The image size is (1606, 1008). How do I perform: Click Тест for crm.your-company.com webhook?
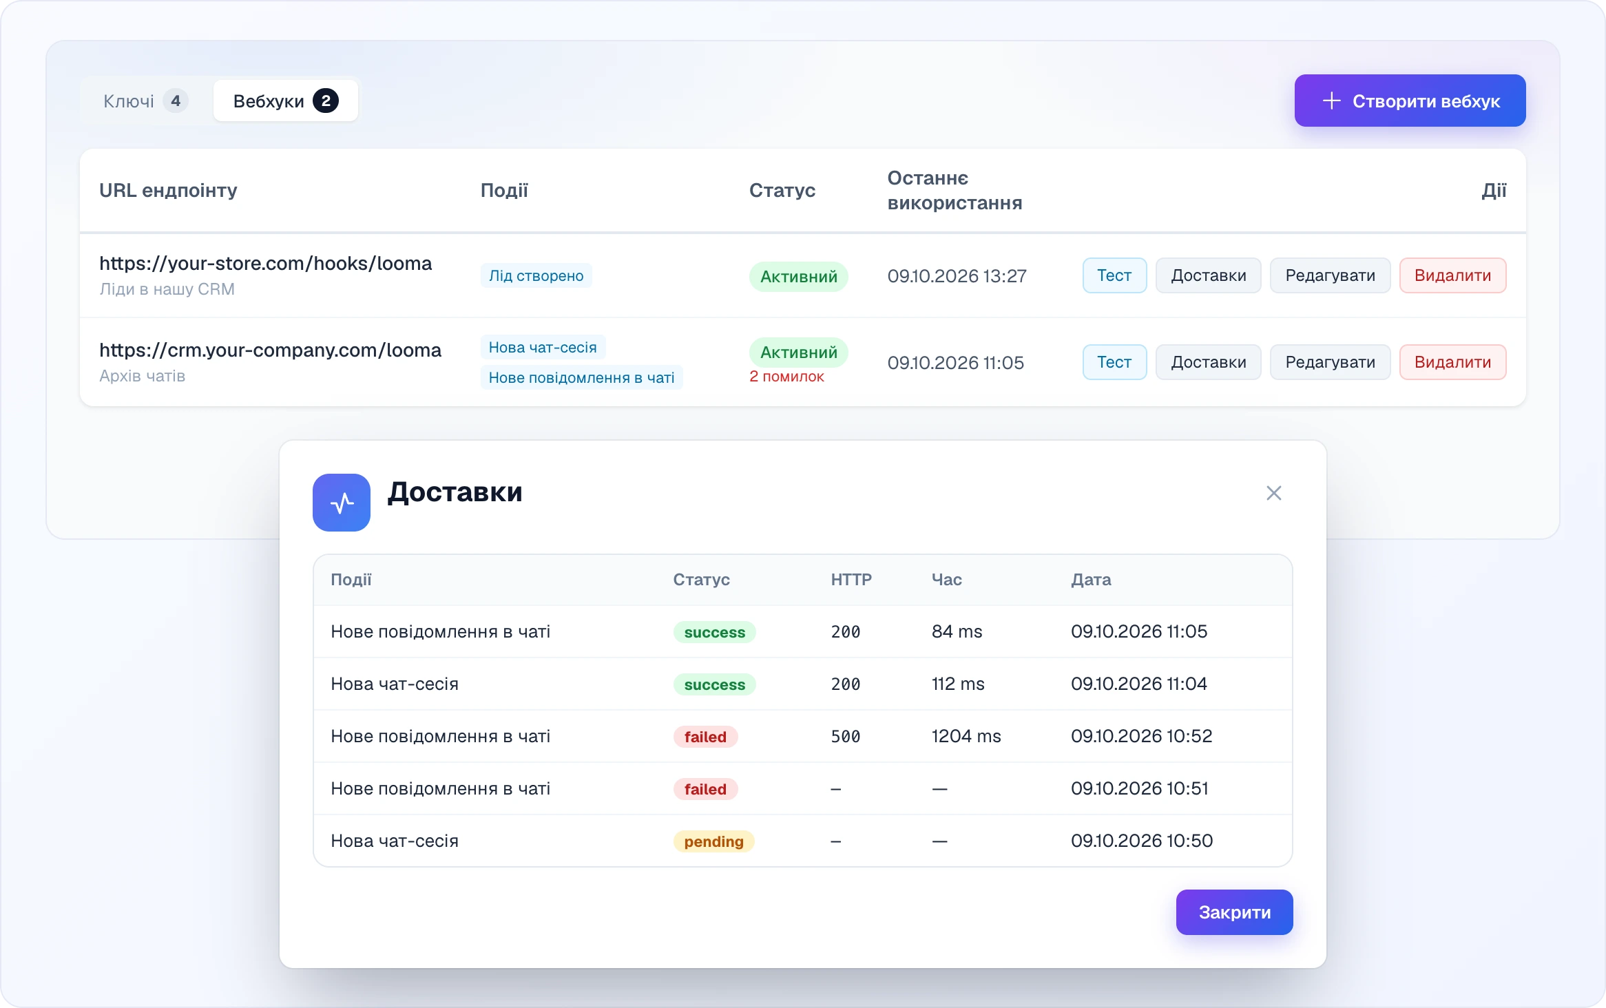[1114, 362]
